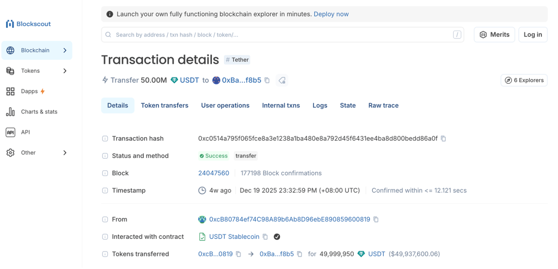Viewport: 558px width, 269px height.
Task: Click the private tag icon next to 0xBa...f8b5
Action: coord(282,80)
